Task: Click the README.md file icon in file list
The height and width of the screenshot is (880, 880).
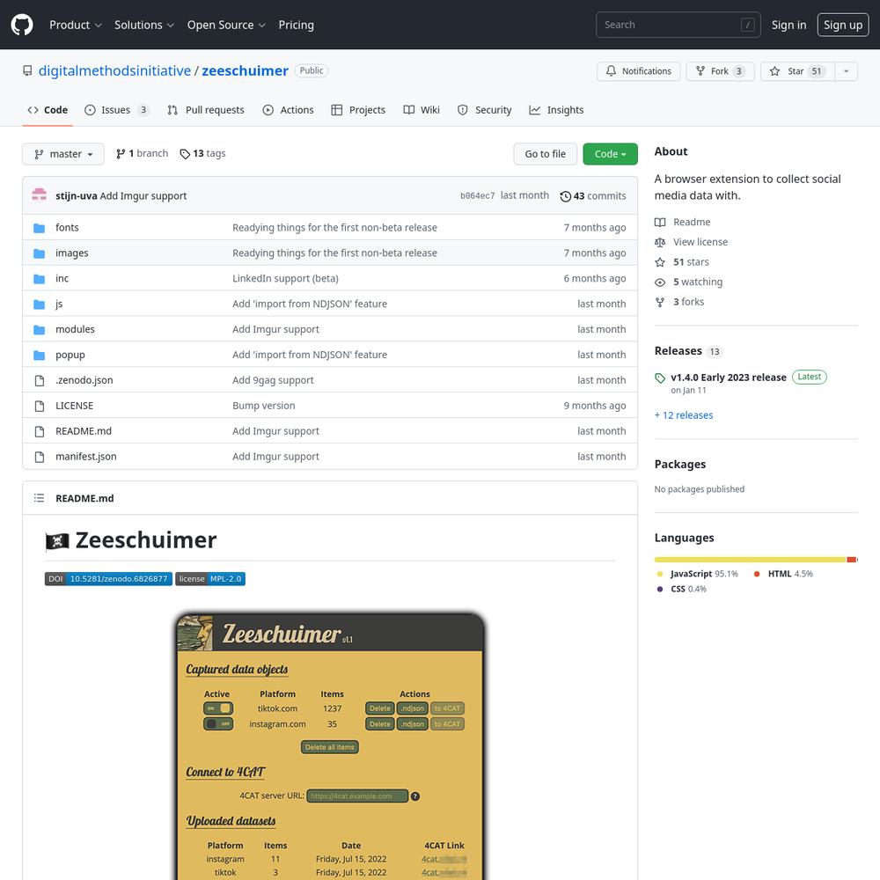Action: point(40,431)
